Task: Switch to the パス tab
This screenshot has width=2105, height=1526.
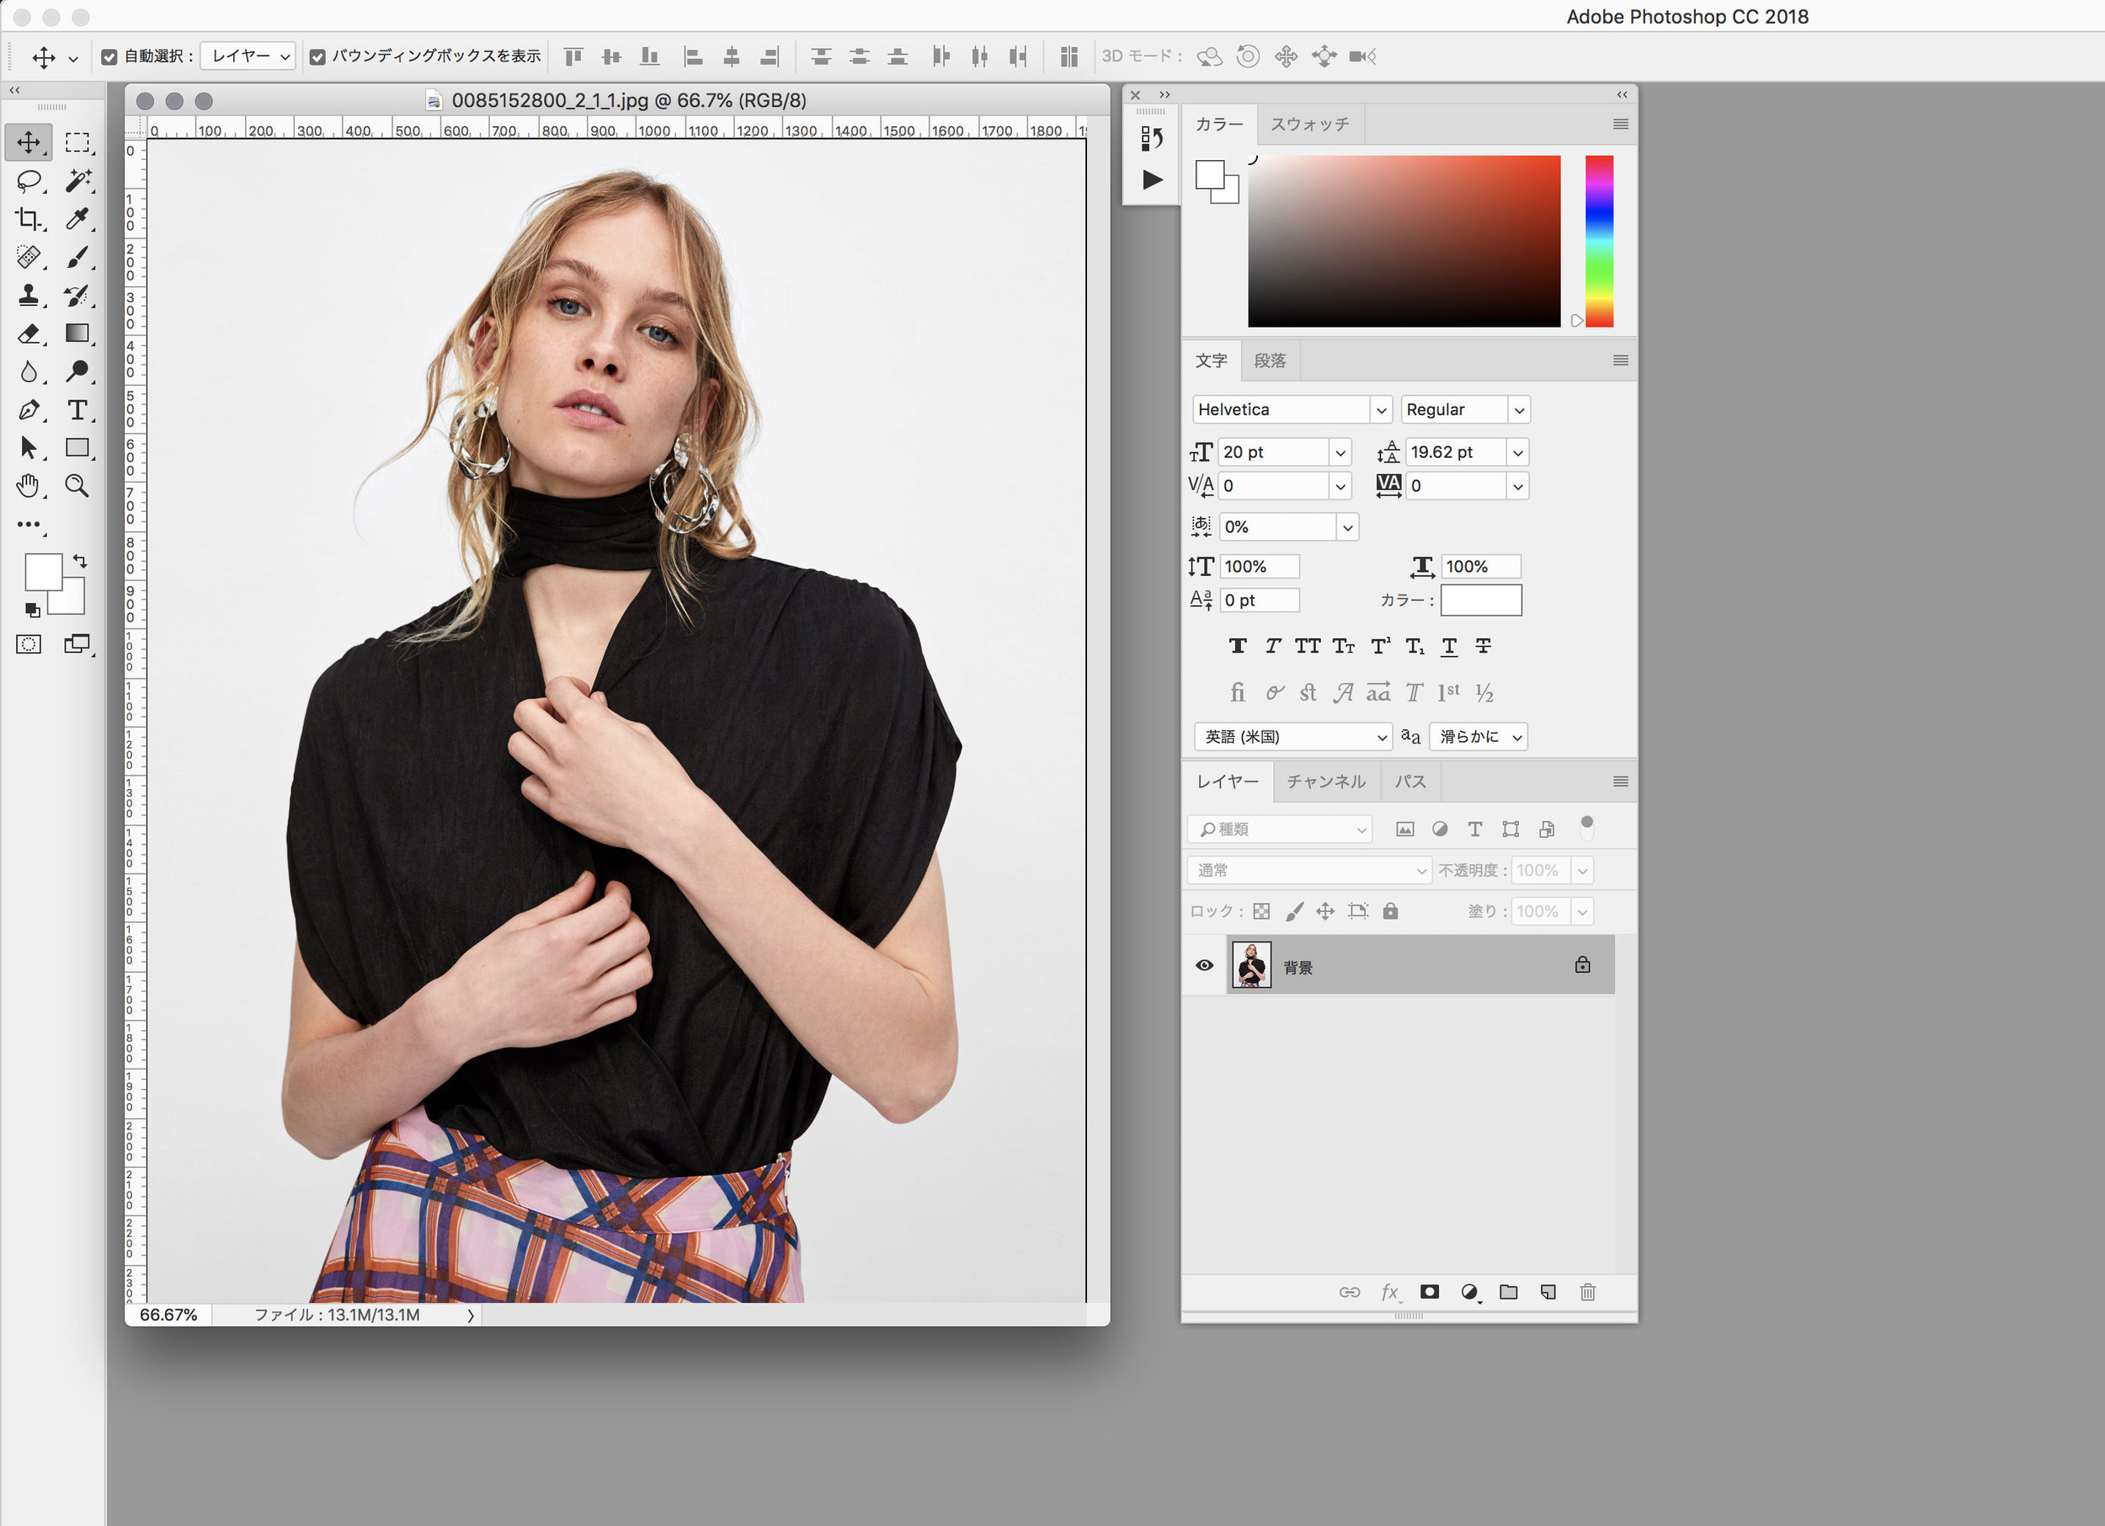Action: (x=1410, y=782)
